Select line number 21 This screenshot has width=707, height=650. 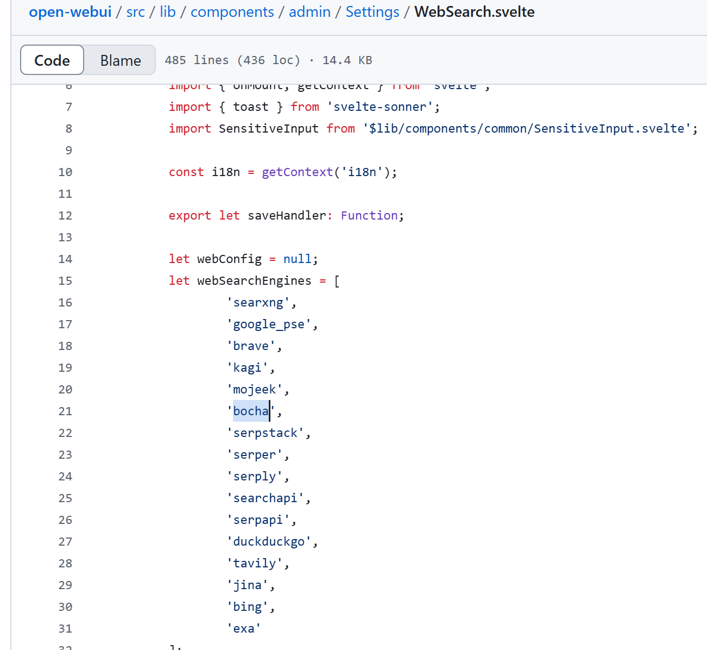(65, 411)
